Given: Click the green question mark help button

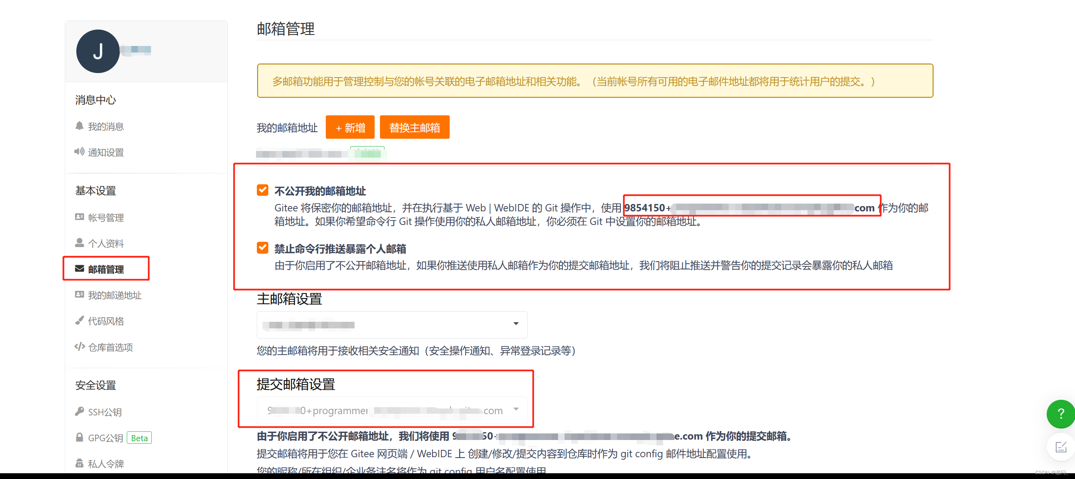Looking at the screenshot, I should point(1060,413).
